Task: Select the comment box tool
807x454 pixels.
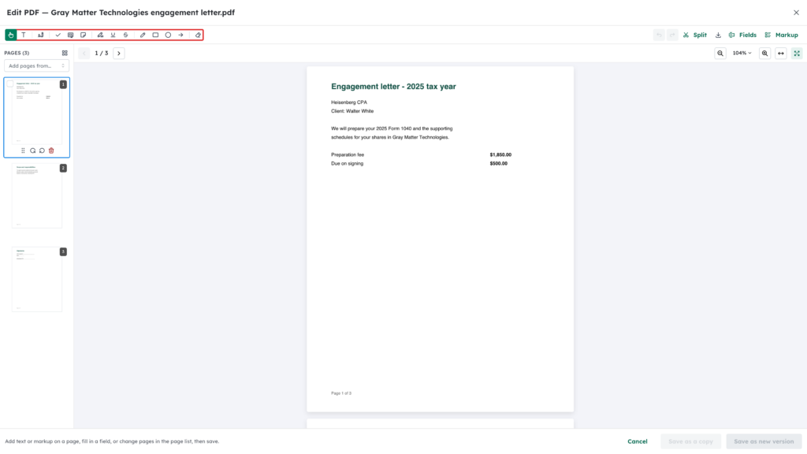Action: click(70, 35)
